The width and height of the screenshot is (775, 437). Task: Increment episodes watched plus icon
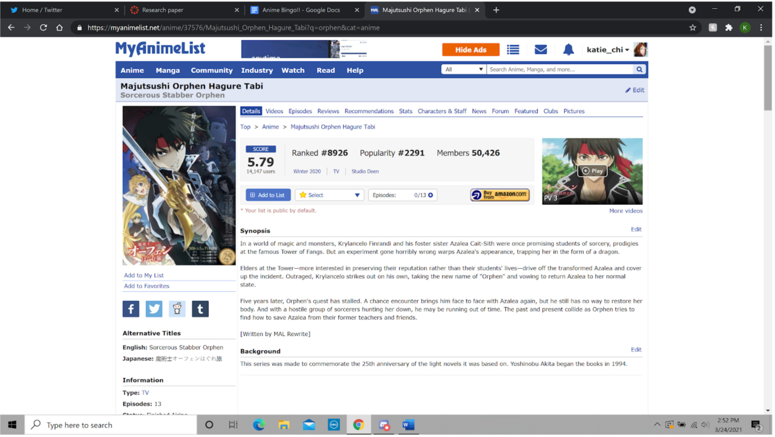coord(431,195)
